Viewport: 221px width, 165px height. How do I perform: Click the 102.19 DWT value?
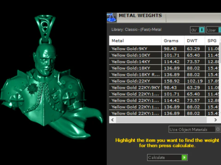tap(195, 81)
